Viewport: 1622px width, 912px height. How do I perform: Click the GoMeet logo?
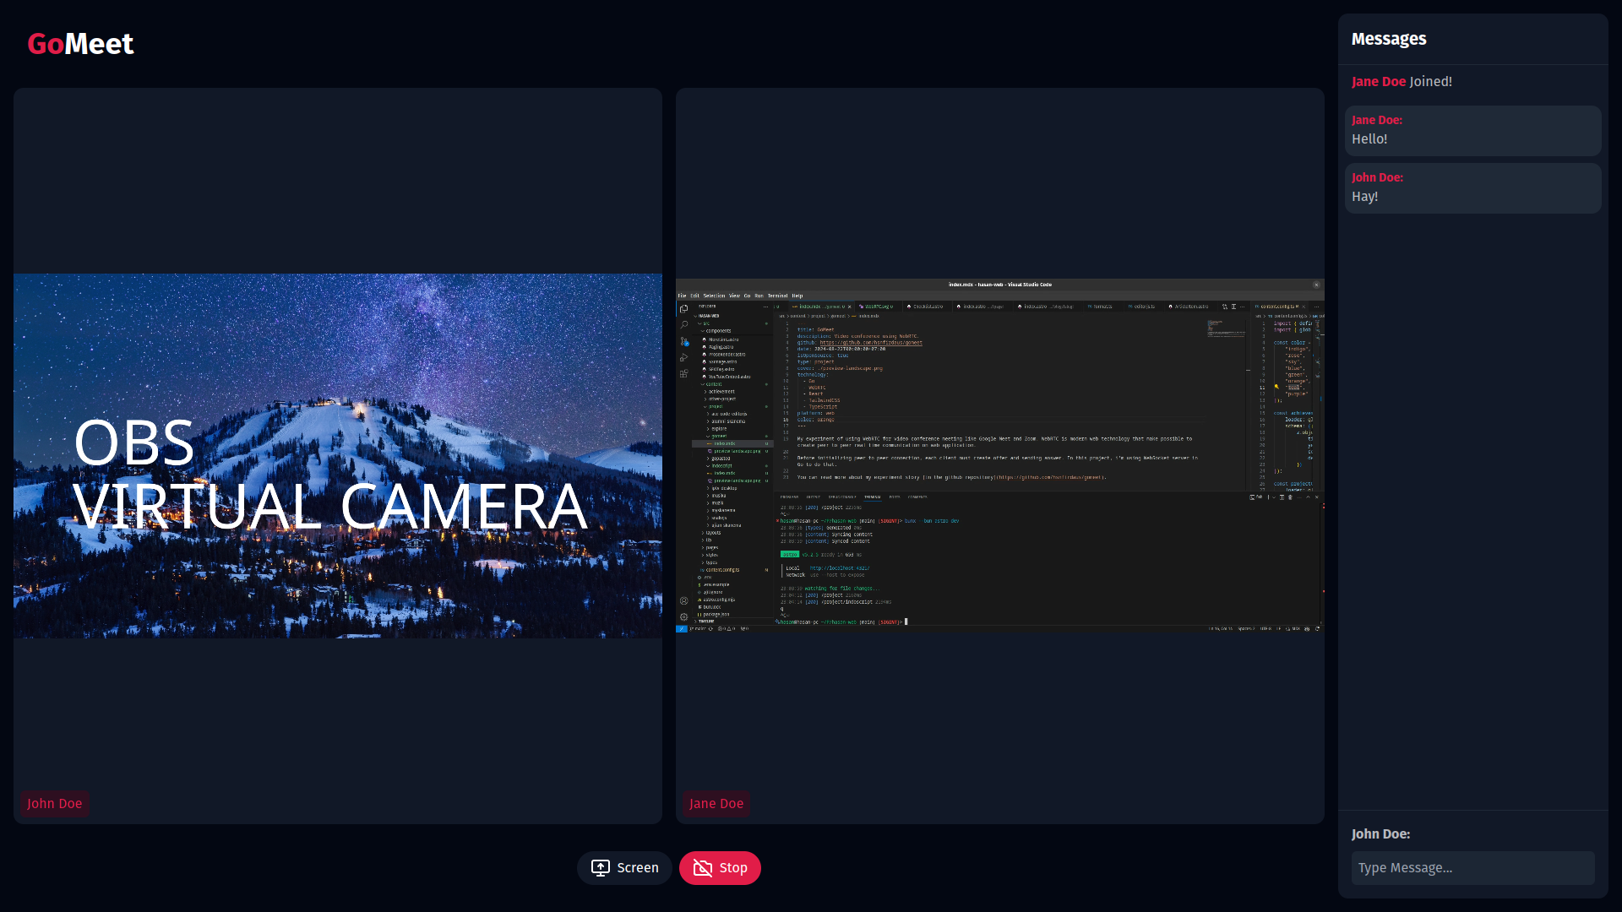pyautogui.click(x=80, y=44)
